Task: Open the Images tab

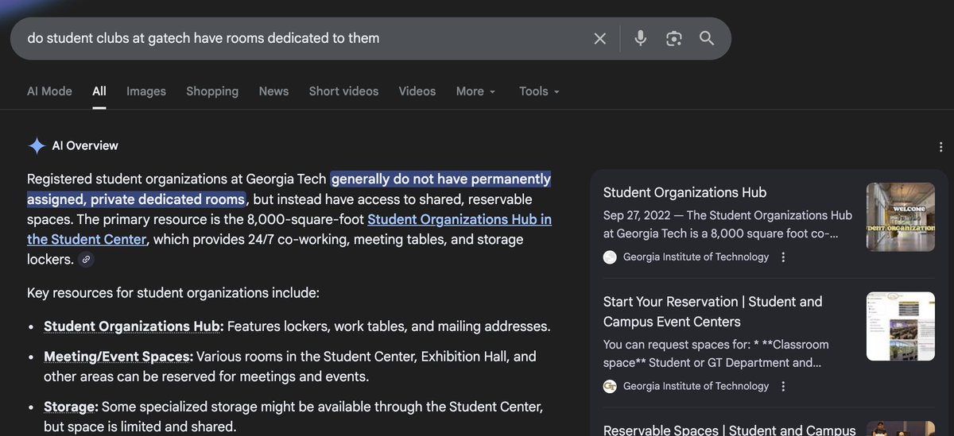Action: coord(146,91)
